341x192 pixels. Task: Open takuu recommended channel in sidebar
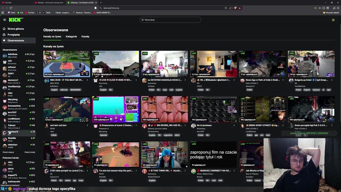pyautogui.click(x=19, y=170)
